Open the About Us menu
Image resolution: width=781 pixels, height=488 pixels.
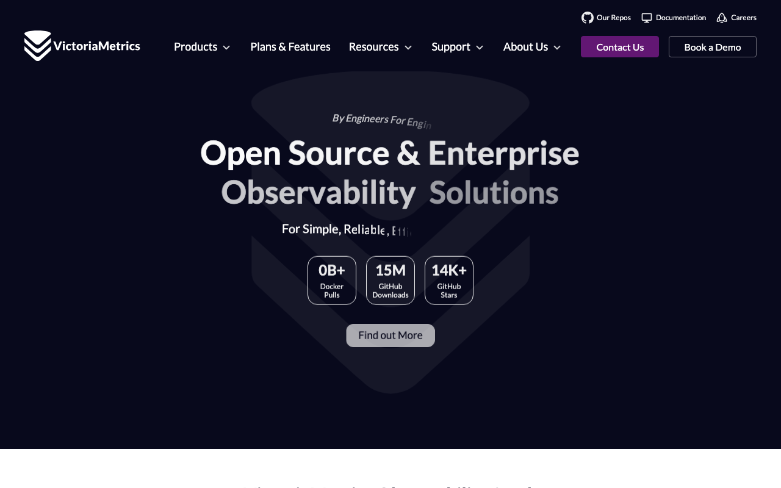[x=532, y=47]
